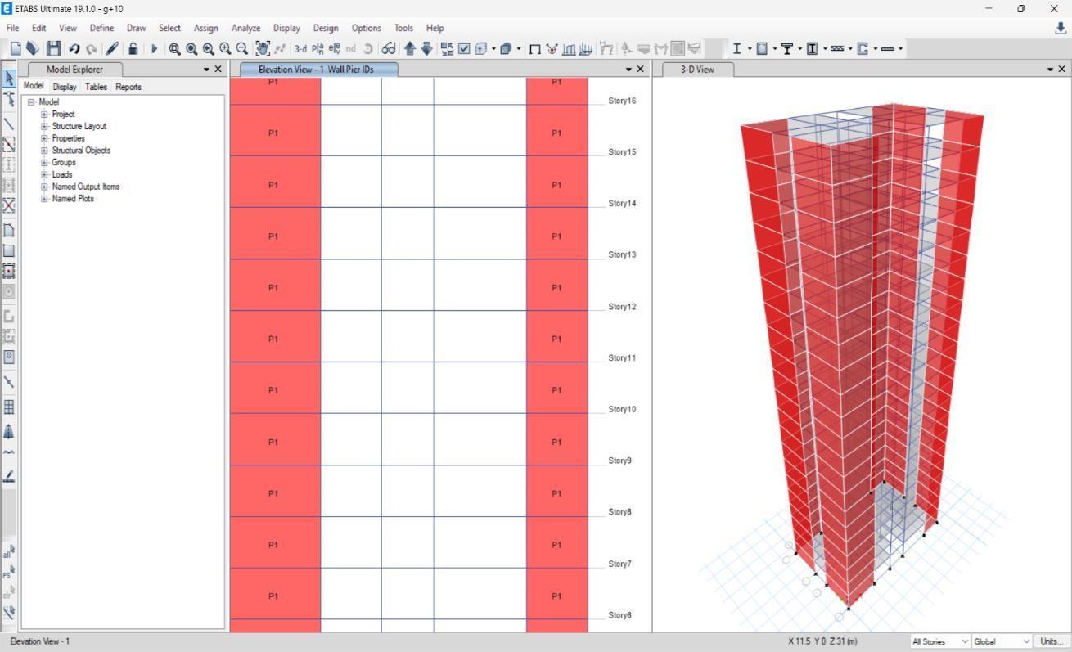
Task: Open Set Display Options checkbox icon
Action: (464, 49)
